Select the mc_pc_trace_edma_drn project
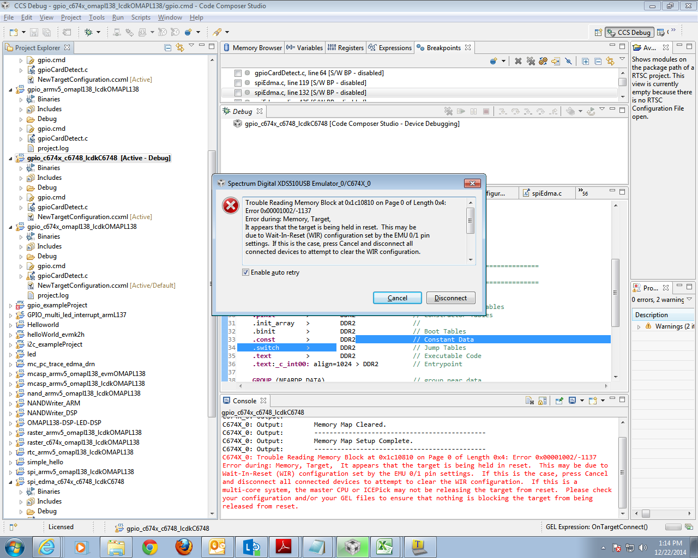Image resolution: width=698 pixels, height=558 pixels. click(61, 364)
